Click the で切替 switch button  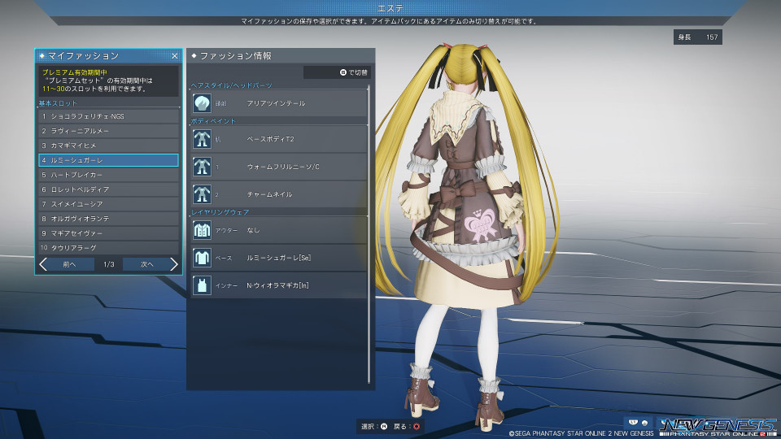337,72
